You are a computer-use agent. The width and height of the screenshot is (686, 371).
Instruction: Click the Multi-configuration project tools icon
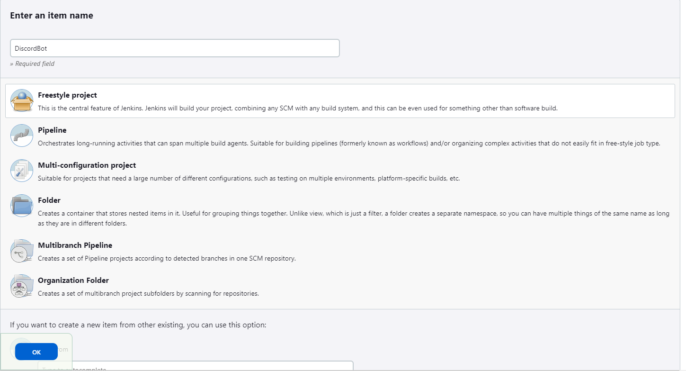click(x=22, y=171)
